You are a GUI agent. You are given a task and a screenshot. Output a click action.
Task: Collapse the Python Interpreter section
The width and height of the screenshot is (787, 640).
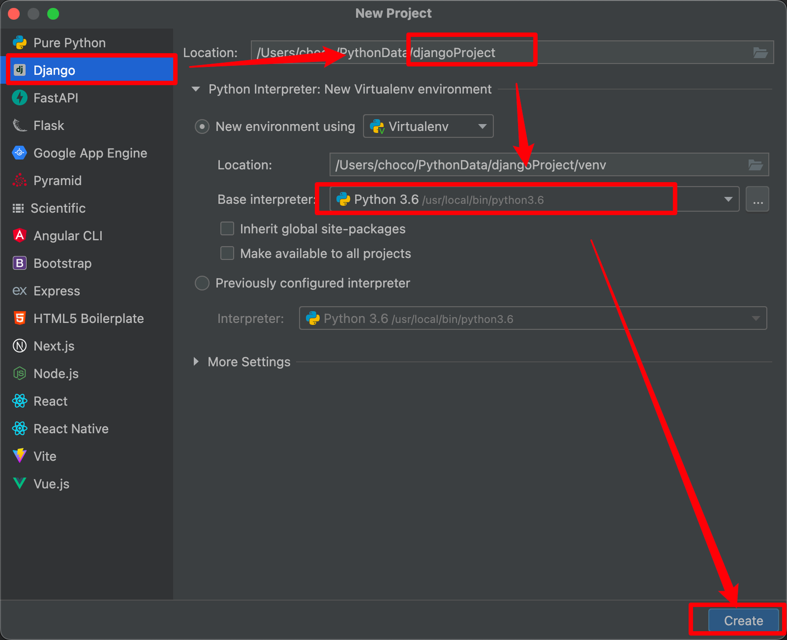(196, 89)
